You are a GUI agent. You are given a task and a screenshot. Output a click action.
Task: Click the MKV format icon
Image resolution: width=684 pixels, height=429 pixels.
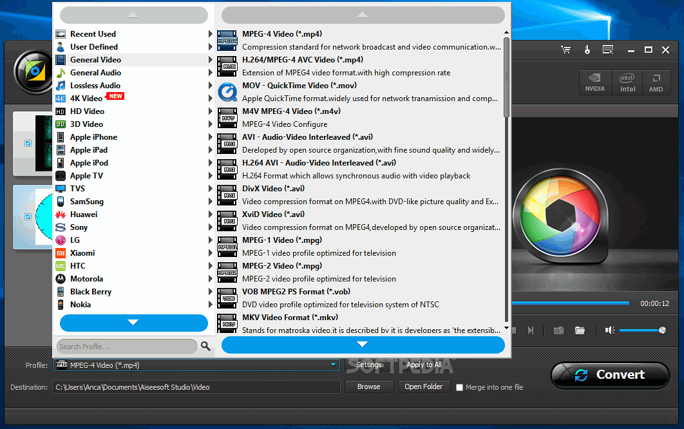pos(227,323)
